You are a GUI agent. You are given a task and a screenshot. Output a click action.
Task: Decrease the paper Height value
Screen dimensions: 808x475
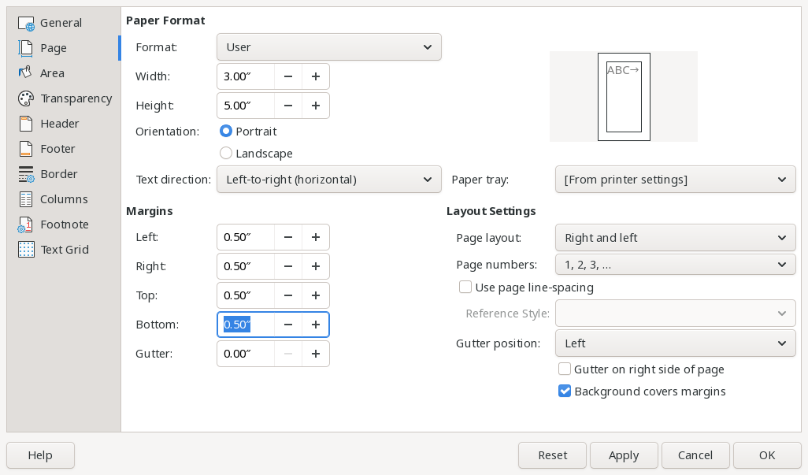coord(288,106)
